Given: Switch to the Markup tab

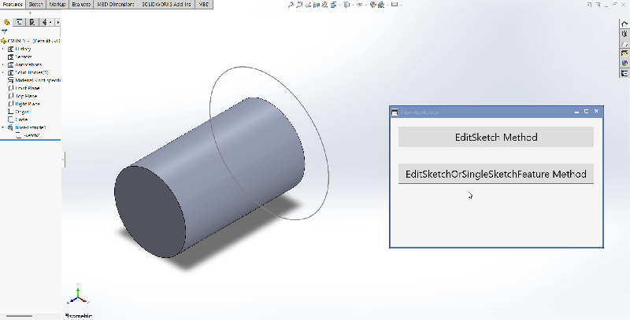Looking at the screenshot, I should [x=57, y=5].
